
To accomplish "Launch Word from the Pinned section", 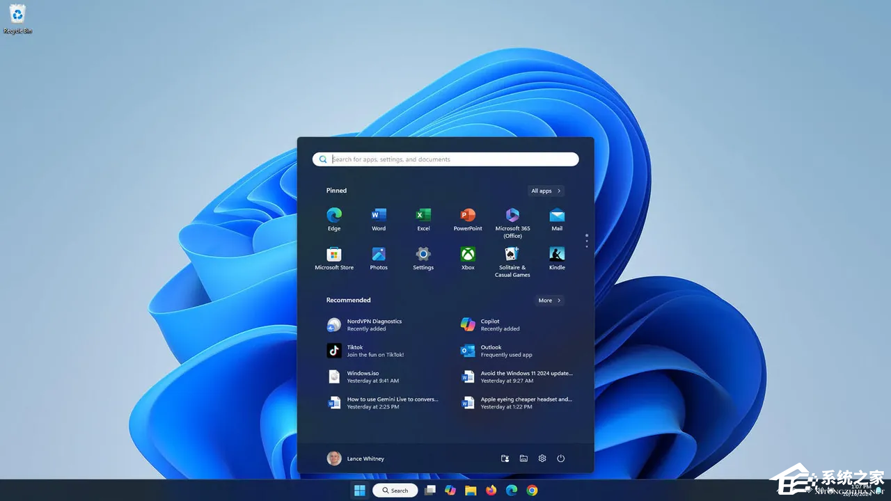I will click(379, 218).
